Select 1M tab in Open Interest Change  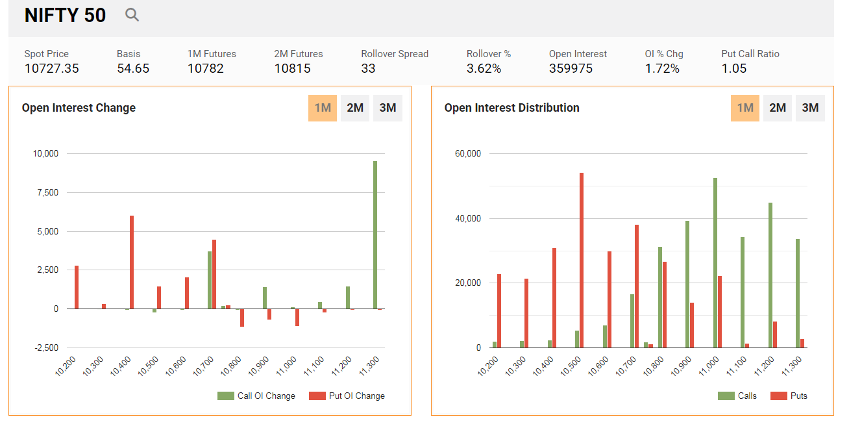pyautogui.click(x=323, y=108)
